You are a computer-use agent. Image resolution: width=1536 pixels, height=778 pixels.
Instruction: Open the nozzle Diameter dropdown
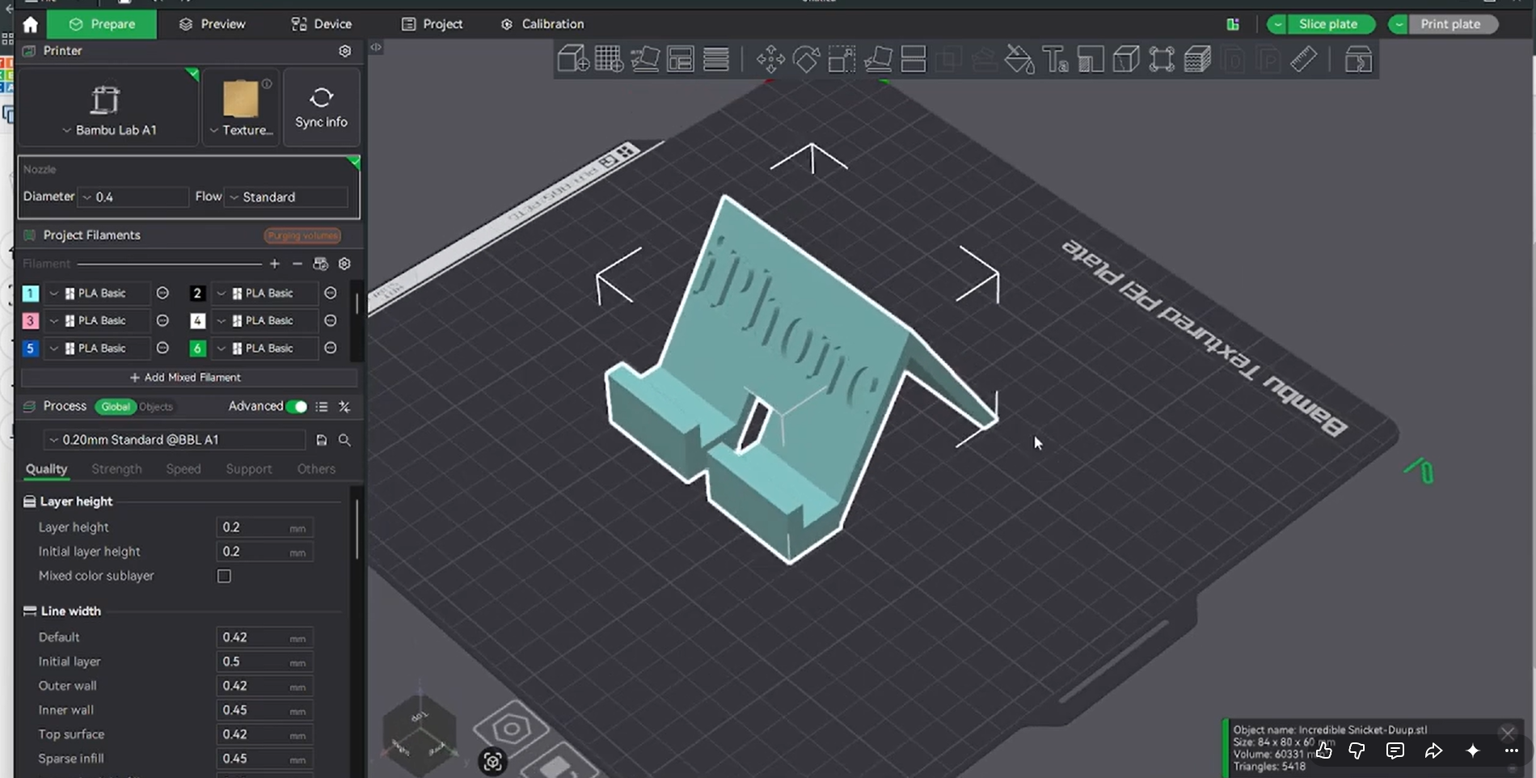133,197
